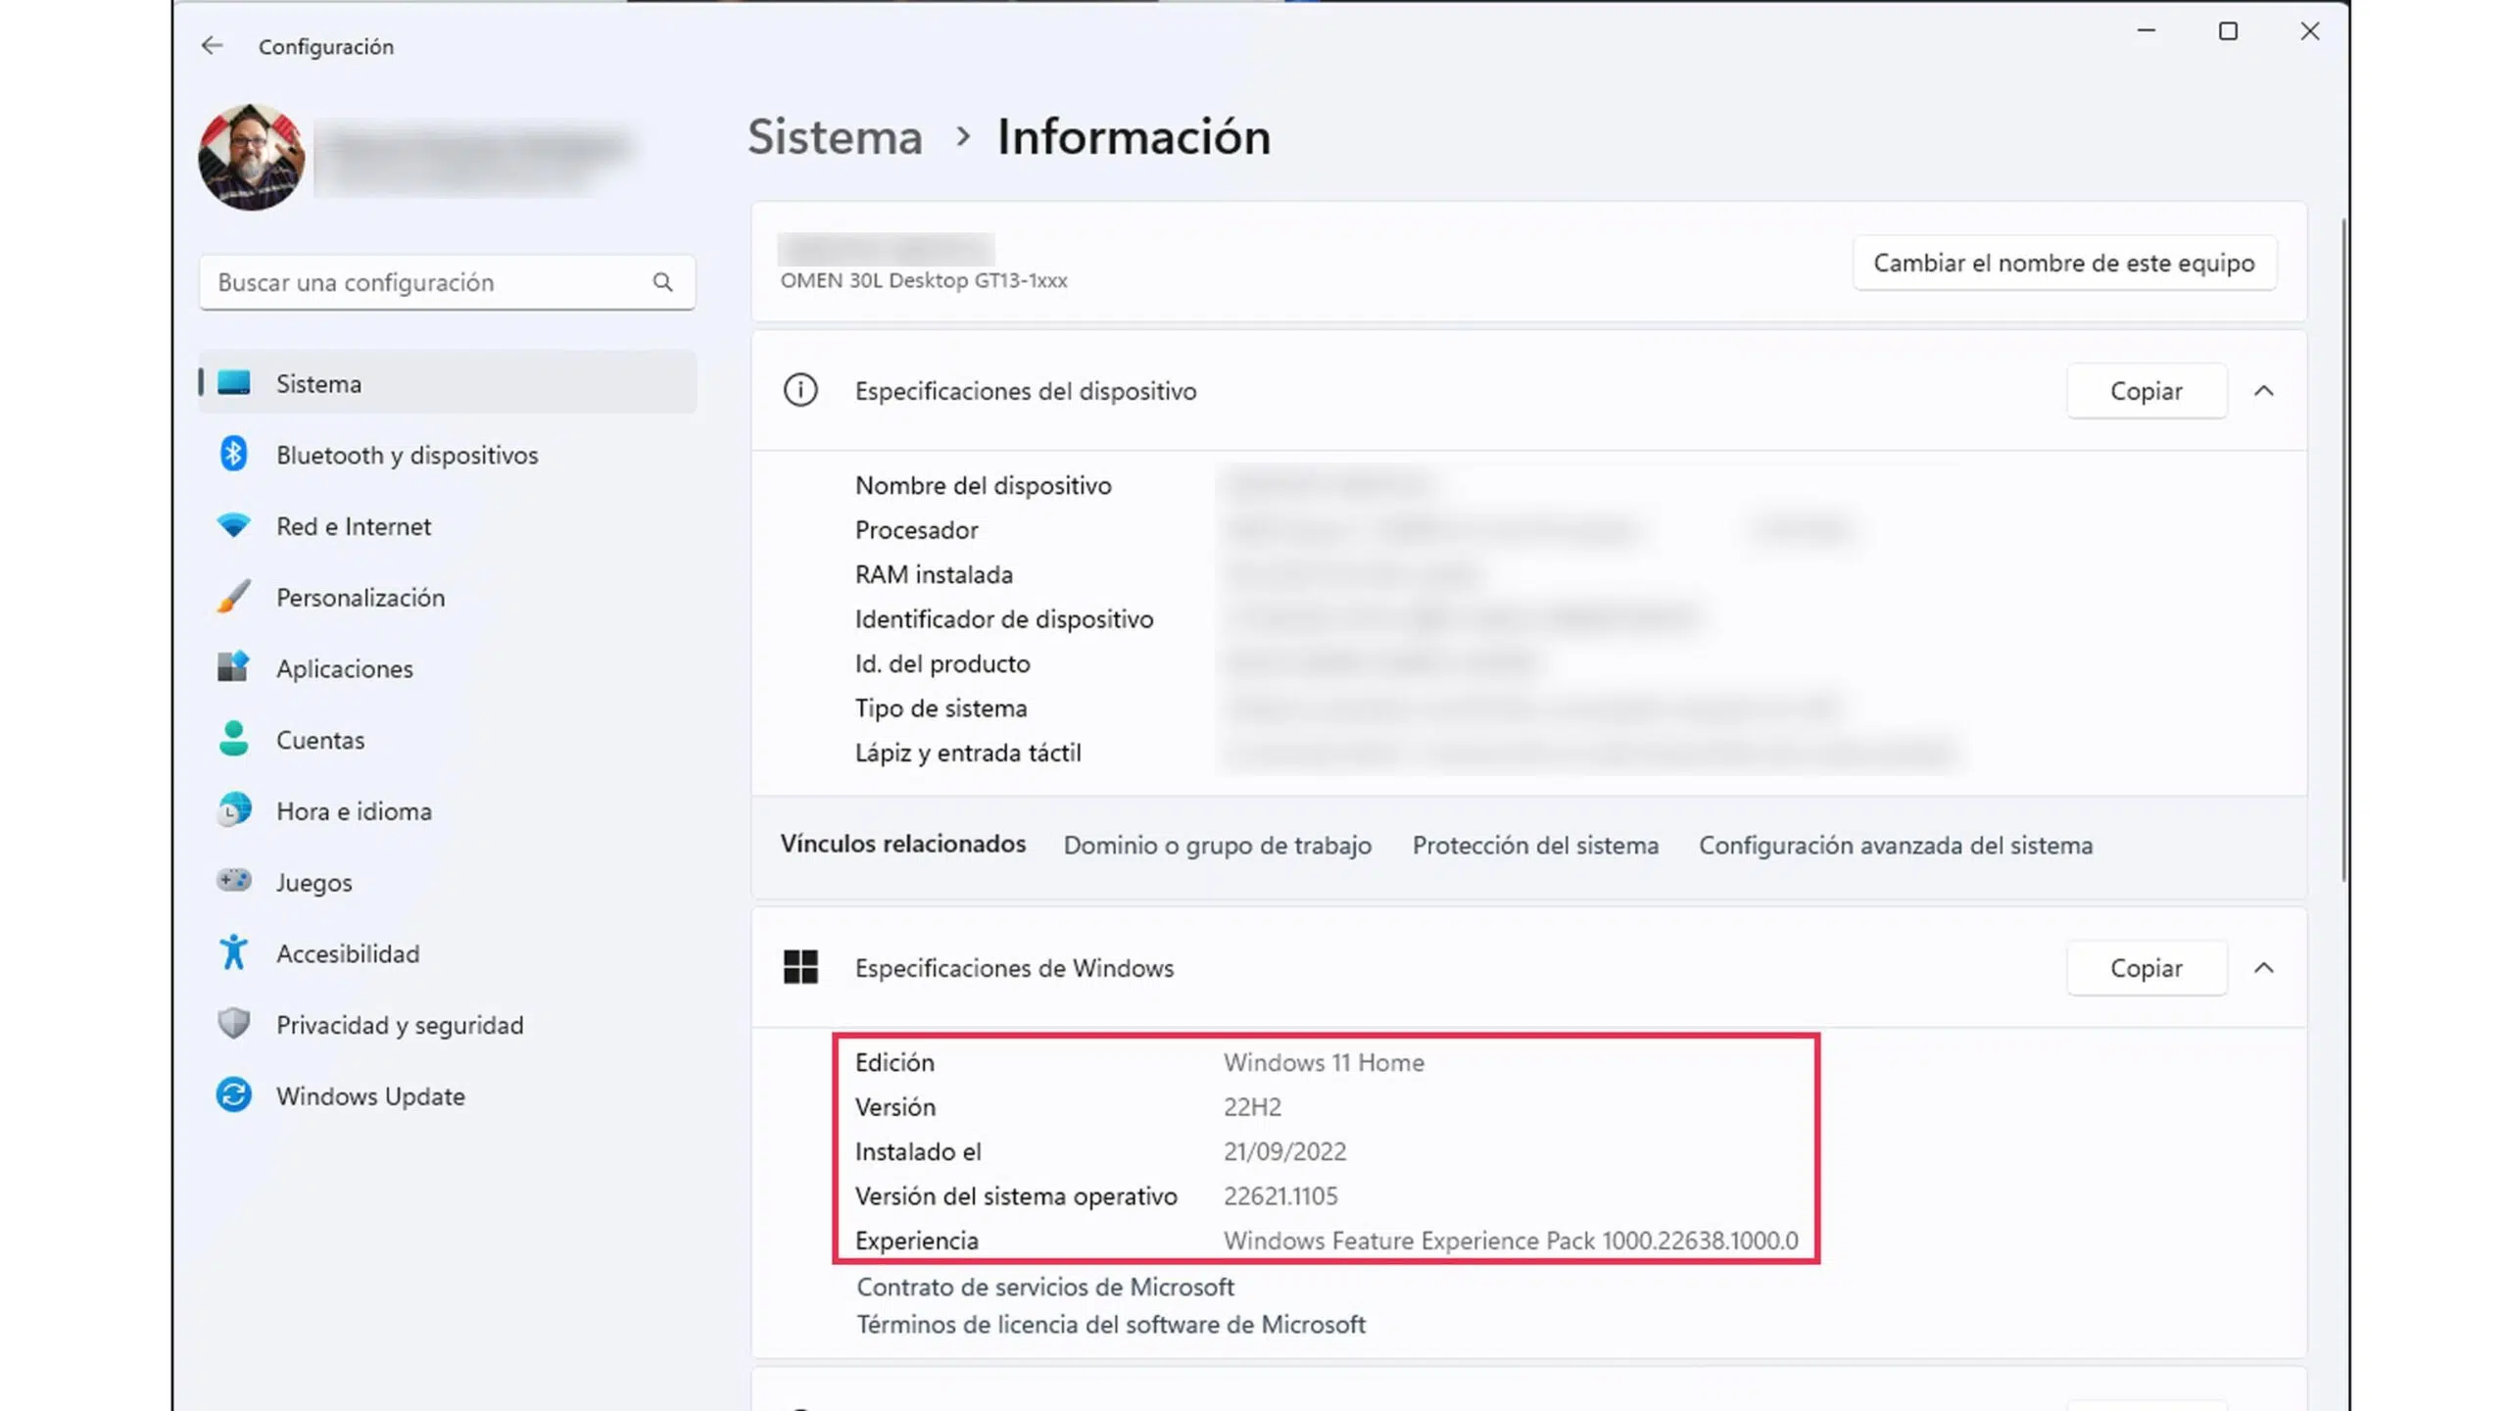Click the Sistema monitor icon in sidebar

233,383
